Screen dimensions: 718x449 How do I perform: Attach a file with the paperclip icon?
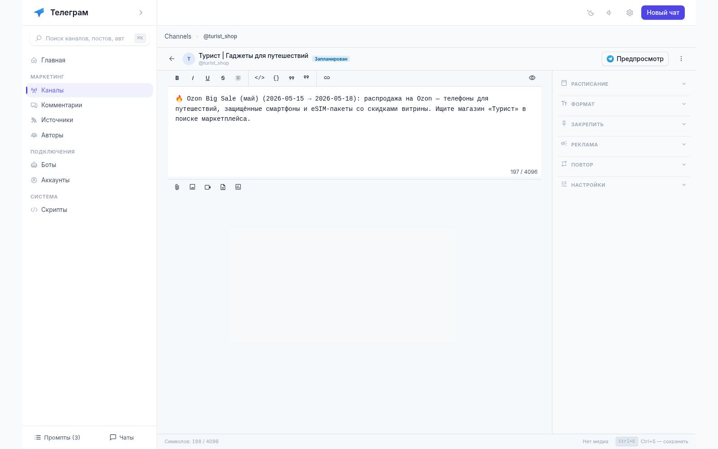coord(177,187)
